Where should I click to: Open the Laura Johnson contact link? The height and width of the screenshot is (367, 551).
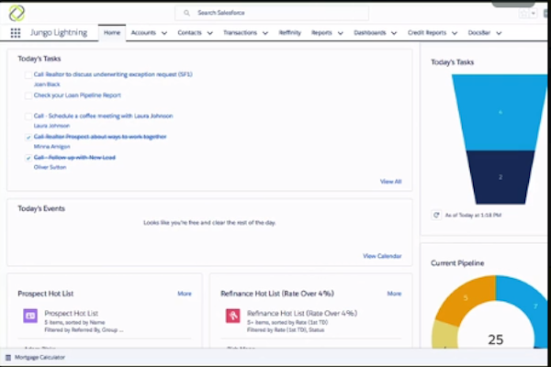[x=51, y=126]
